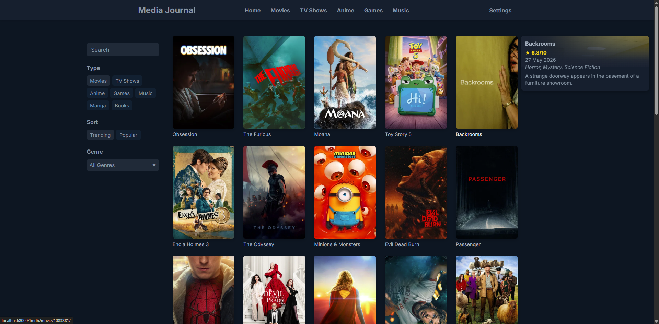Screen dimensions: 659x324
Task: Open the Moana poster
Action: pyautogui.click(x=345, y=82)
